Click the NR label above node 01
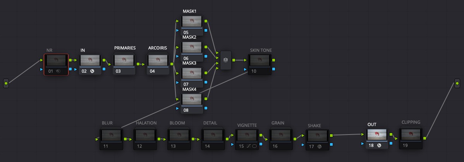 pos(50,51)
